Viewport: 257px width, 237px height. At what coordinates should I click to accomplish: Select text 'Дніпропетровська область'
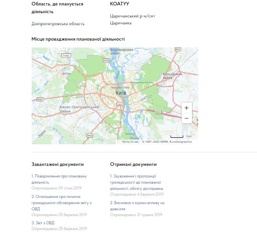[x=58, y=24]
